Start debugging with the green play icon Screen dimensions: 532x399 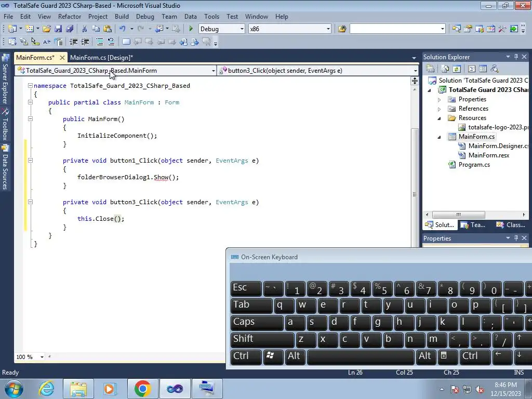[x=191, y=29]
